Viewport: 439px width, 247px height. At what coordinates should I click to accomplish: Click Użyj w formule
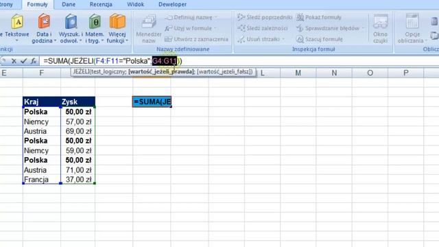pyautogui.click(x=191, y=28)
